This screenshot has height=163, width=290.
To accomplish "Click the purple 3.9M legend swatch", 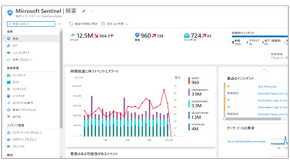I will click(x=189, y=92).
